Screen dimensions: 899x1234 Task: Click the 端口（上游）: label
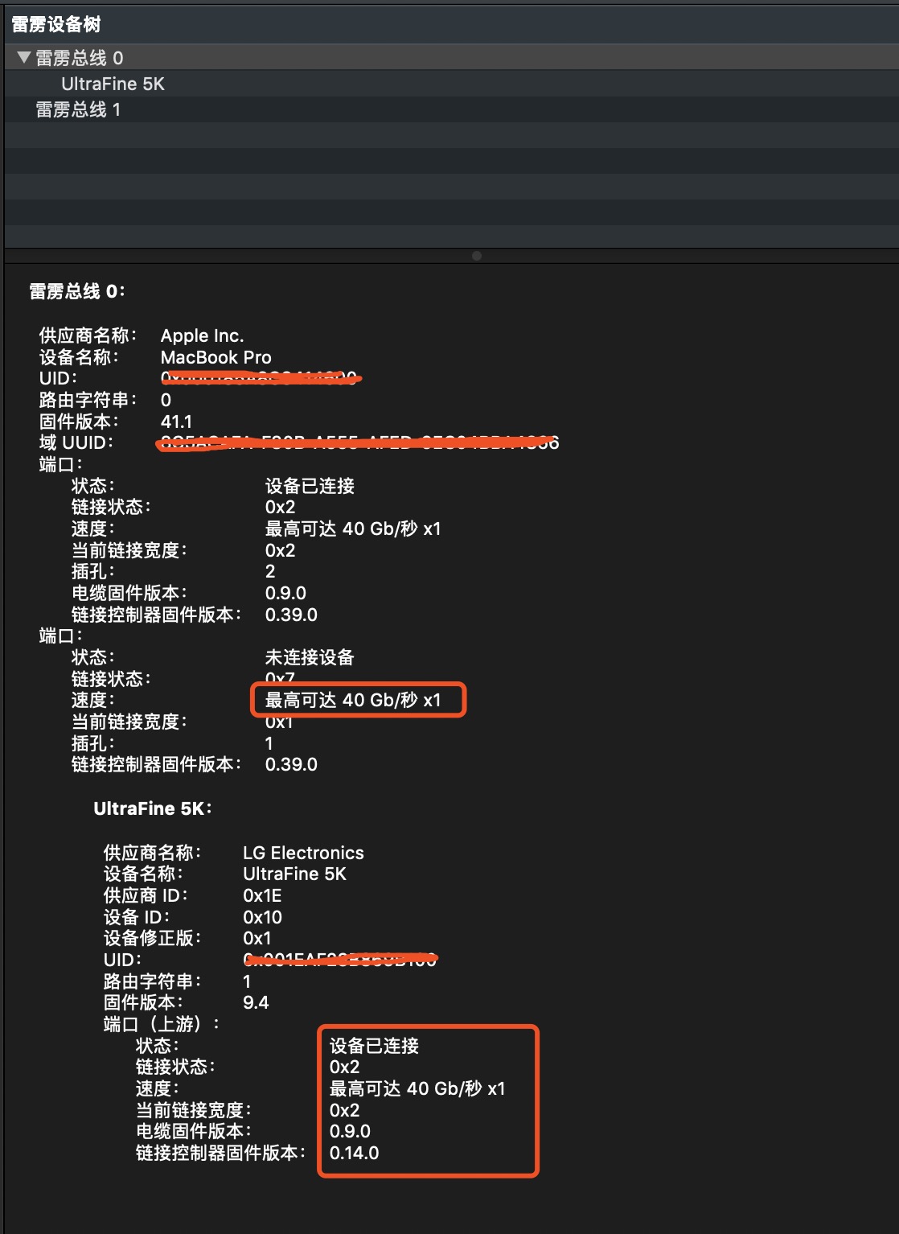coord(162,1024)
